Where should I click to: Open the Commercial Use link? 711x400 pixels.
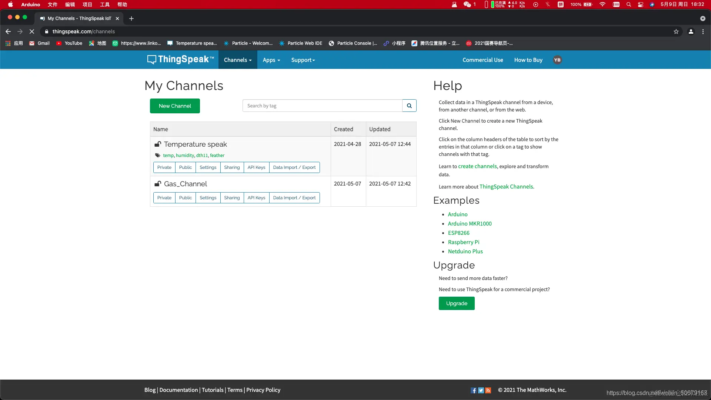483,60
